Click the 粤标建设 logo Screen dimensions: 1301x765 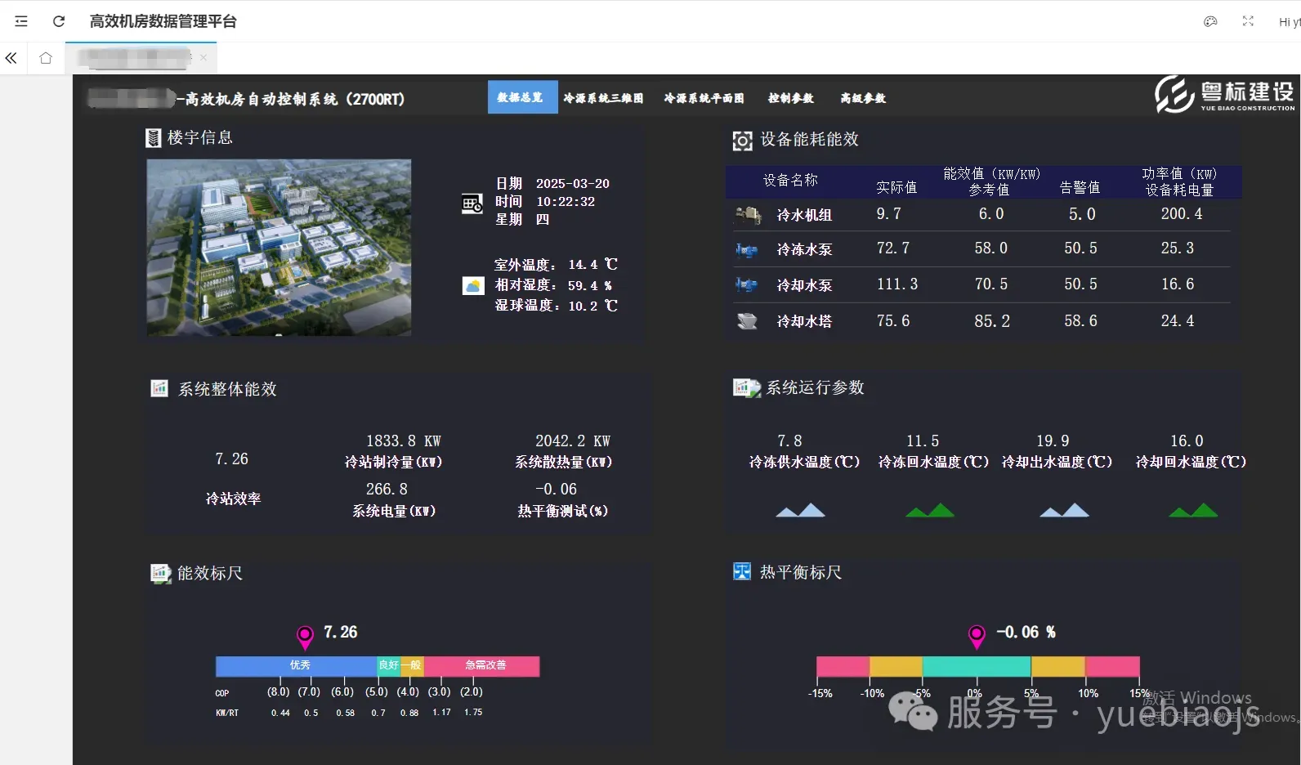click(1225, 95)
